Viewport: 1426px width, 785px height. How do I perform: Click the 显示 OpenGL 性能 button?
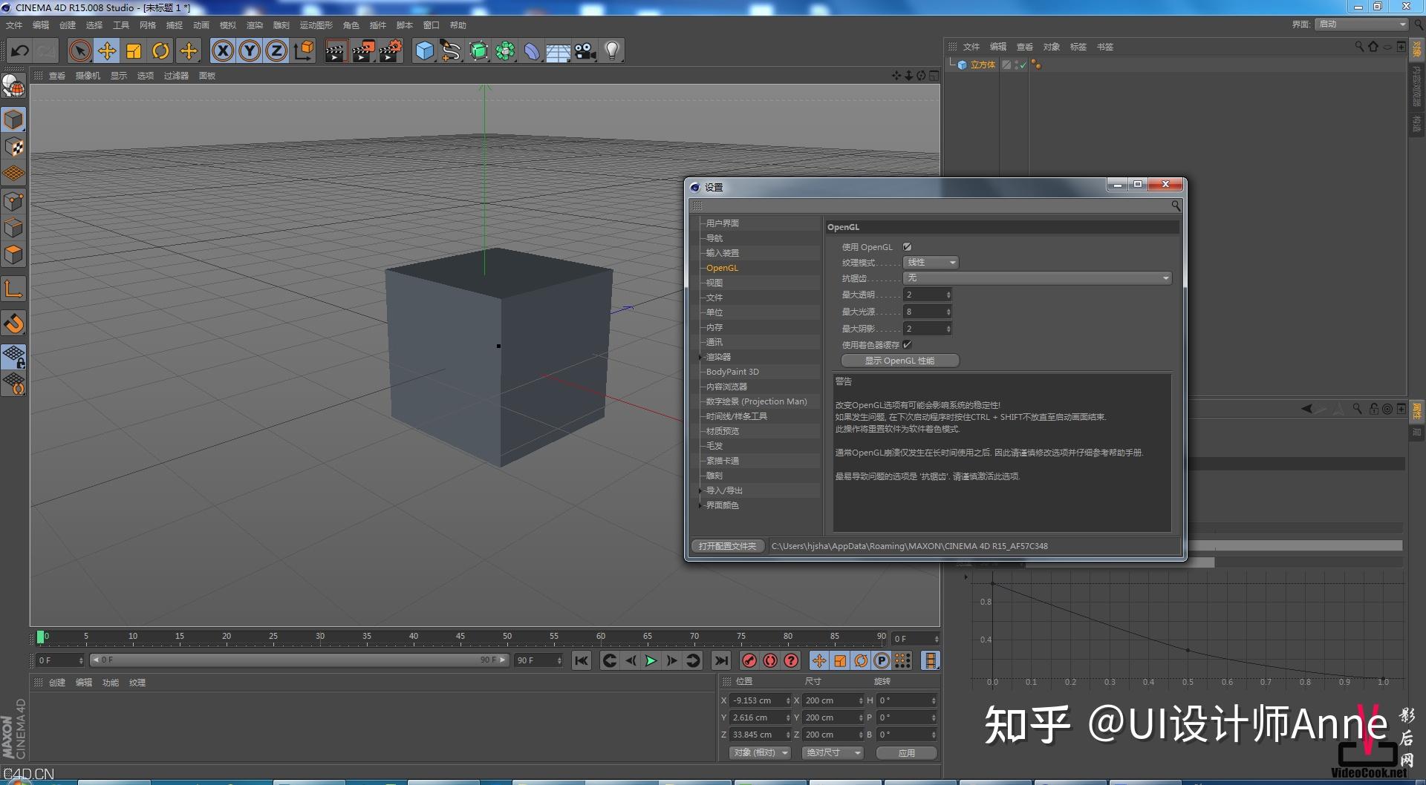[x=899, y=361]
